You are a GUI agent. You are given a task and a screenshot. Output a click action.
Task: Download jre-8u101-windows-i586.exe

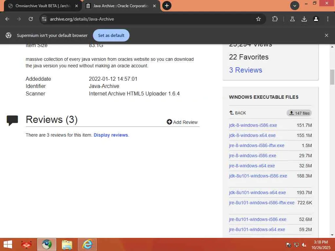(x=258, y=219)
